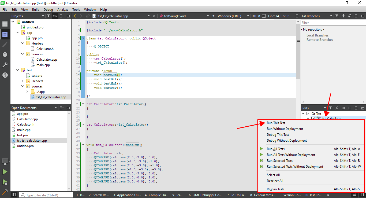Expand all items in Tests panel

(343, 108)
